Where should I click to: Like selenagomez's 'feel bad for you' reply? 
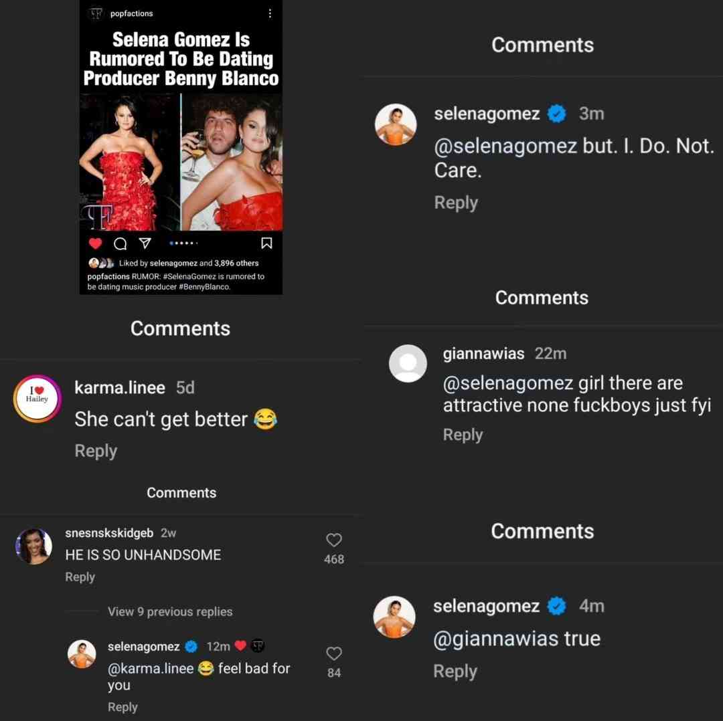333,653
